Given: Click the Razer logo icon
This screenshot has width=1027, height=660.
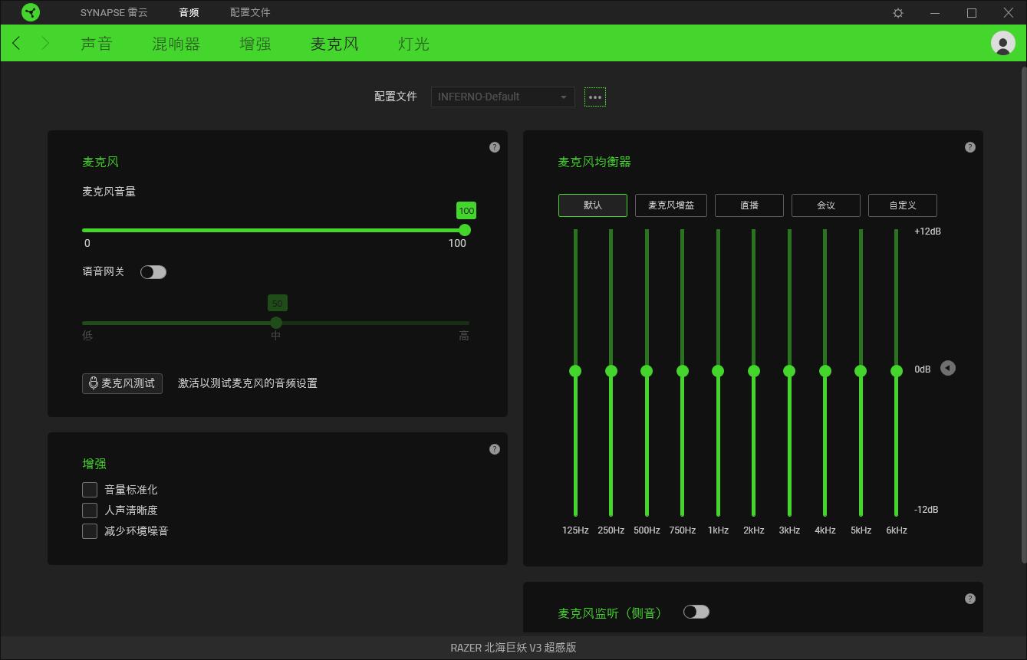Looking at the screenshot, I should [31, 12].
